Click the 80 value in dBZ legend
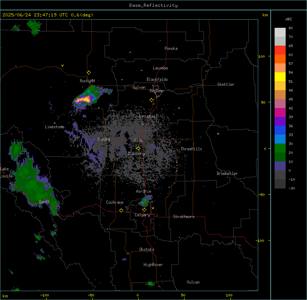 (x=291, y=28)
